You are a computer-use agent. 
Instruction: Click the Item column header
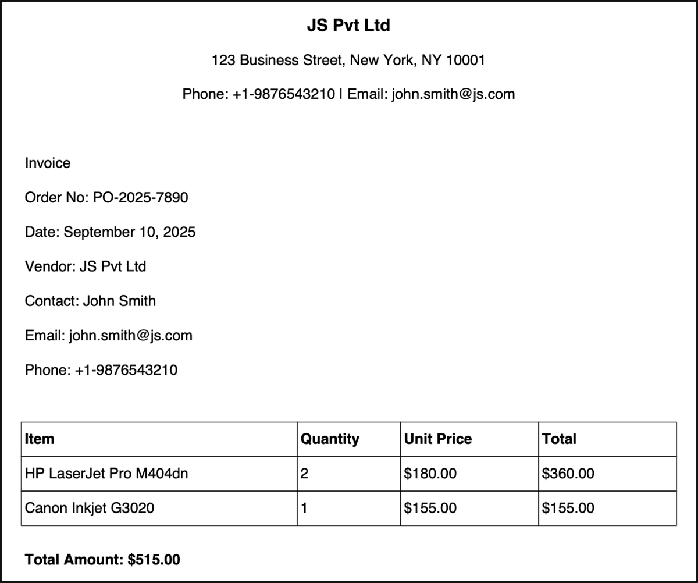tap(40, 439)
